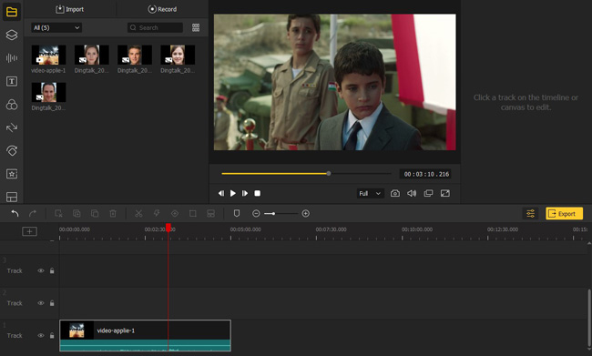Screen dimensions: 592x356
Task: Expand the preview to full screen
Action: (x=445, y=193)
